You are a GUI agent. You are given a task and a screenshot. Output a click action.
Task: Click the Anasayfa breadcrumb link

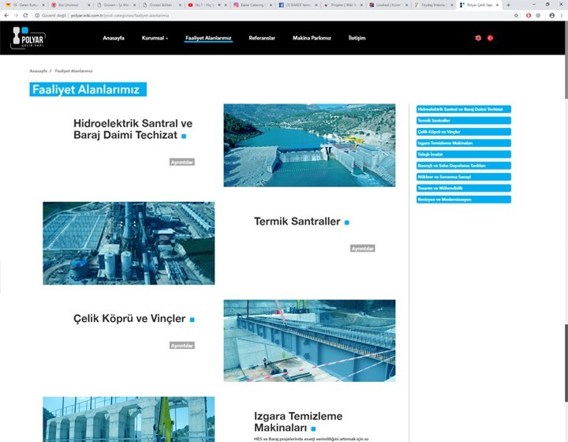[39, 71]
